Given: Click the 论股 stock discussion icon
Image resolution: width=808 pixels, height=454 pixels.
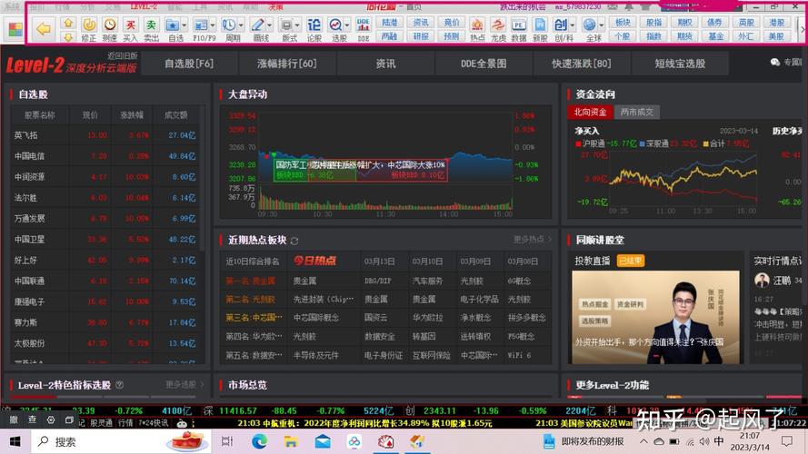Looking at the screenshot, I should point(314,28).
